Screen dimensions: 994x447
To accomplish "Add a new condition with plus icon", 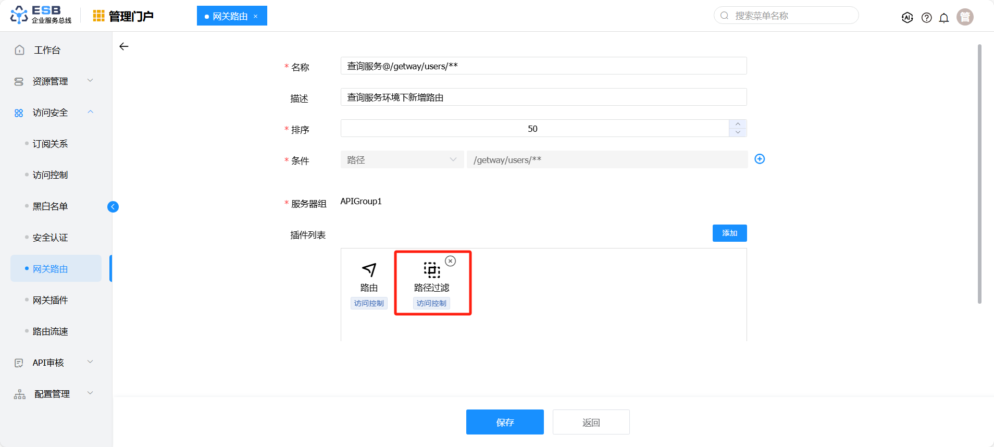I will click(760, 159).
